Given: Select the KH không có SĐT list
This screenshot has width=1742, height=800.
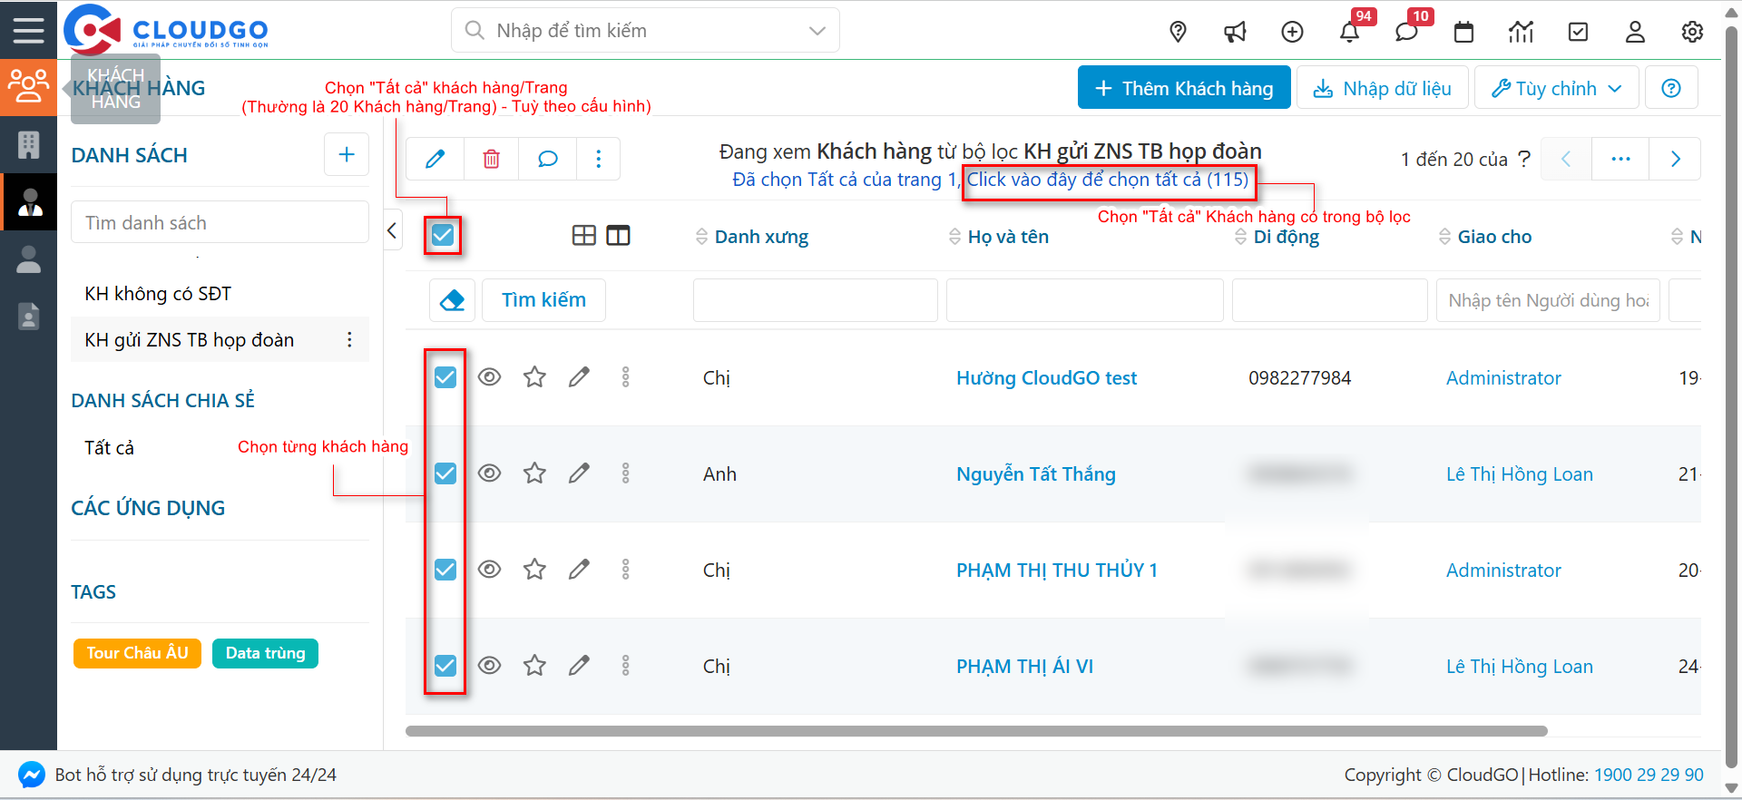Looking at the screenshot, I should pyautogui.click(x=158, y=294).
